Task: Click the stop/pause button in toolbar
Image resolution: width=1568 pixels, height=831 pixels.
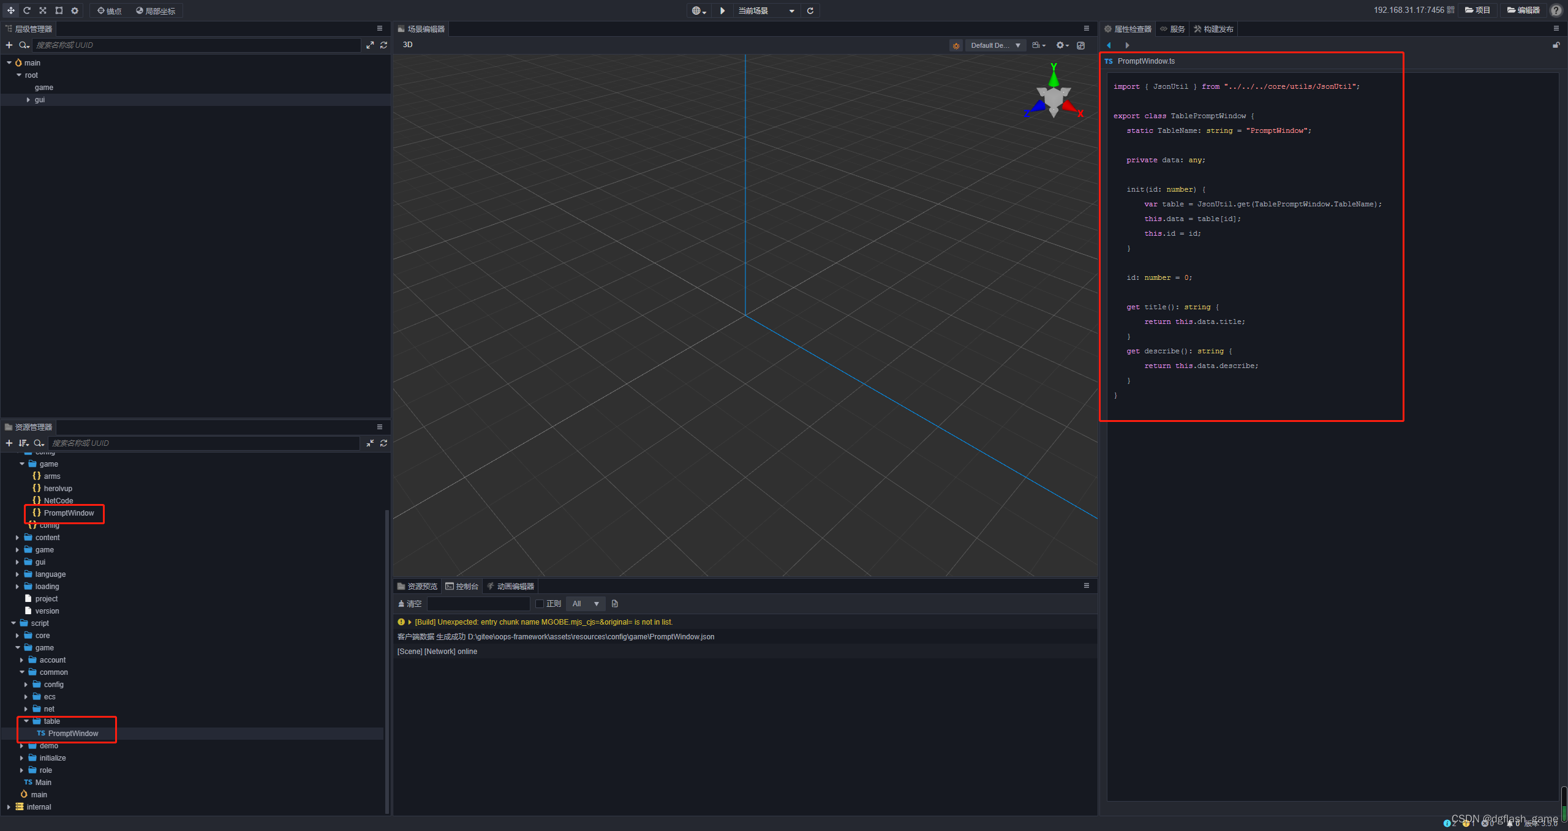Action: coord(723,10)
